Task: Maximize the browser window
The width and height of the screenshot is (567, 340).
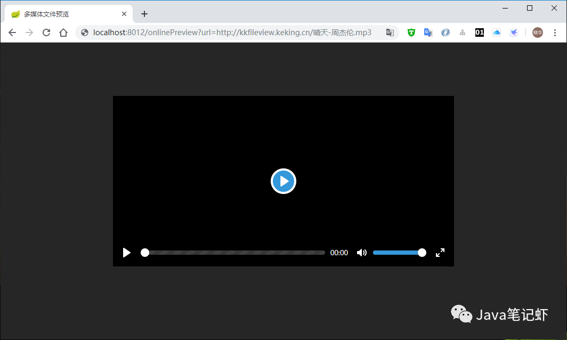Action: (529, 8)
